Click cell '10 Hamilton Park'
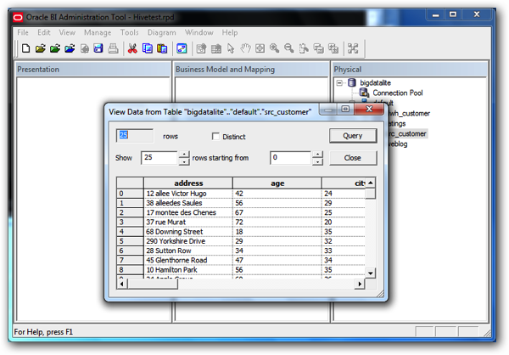Viewport: 509px width, 355px height. pos(188,269)
